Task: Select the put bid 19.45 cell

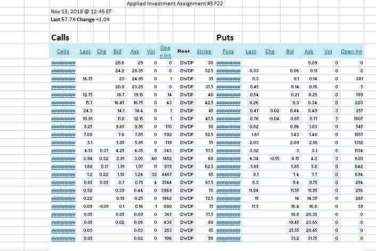Action: (x=294, y=222)
